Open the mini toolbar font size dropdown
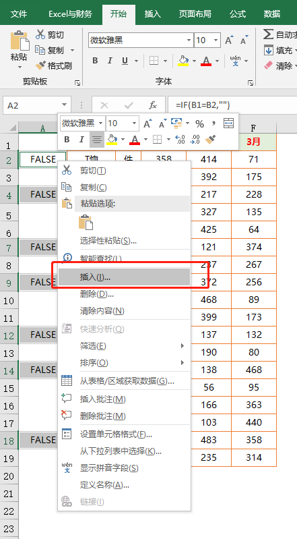 click(x=135, y=123)
